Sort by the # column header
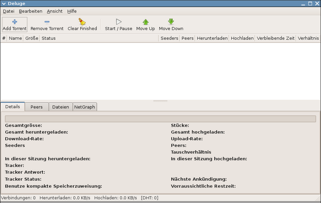This screenshot has width=321, height=203. click(x=4, y=38)
